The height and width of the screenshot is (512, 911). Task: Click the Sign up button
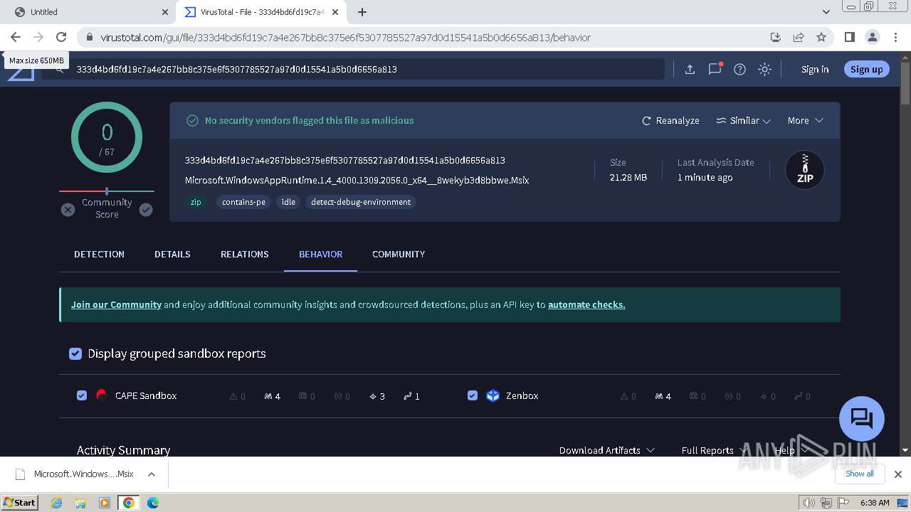click(866, 69)
